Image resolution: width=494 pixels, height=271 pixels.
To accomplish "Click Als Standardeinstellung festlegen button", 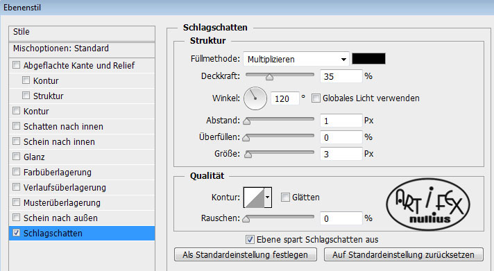I will click(246, 254).
